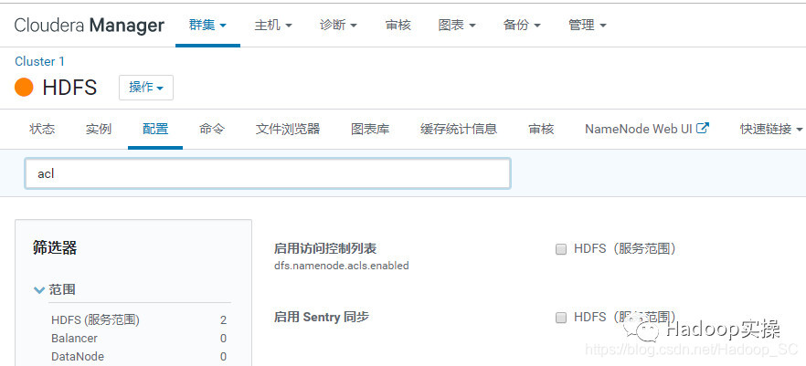
Task: Open the 文件浏览器 tab
Action: point(288,129)
